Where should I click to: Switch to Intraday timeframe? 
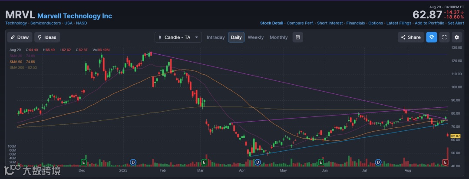click(x=216, y=37)
